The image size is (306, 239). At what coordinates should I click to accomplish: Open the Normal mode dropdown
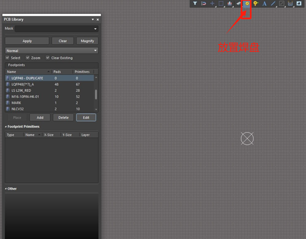[x=95, y=51]
